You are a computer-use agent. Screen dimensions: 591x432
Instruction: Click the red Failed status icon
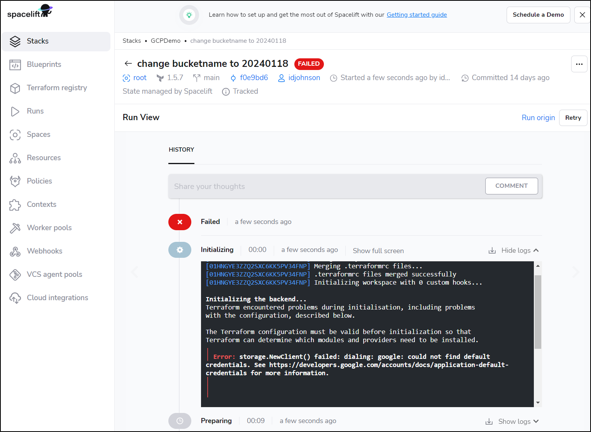click(x=180, y=222)
